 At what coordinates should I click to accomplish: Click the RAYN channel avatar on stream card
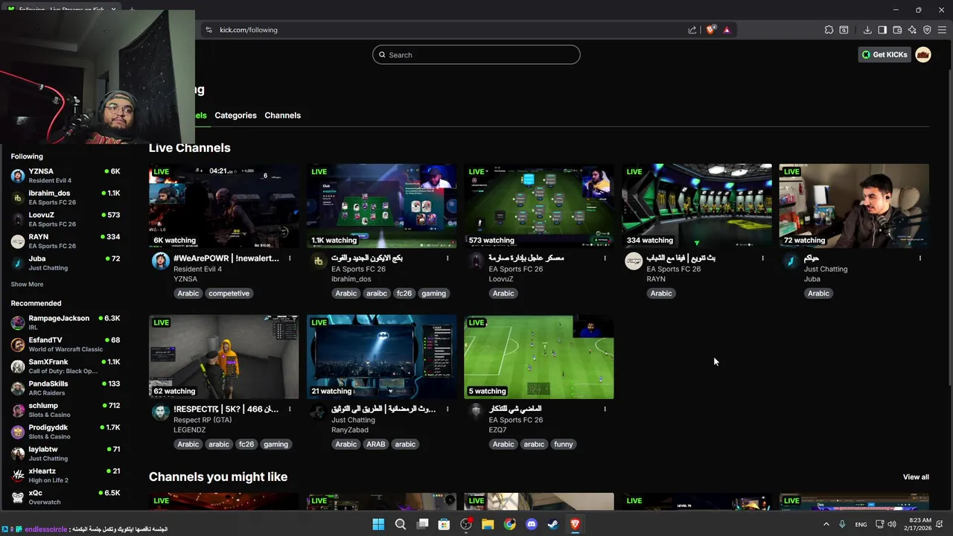coord(634,261)
